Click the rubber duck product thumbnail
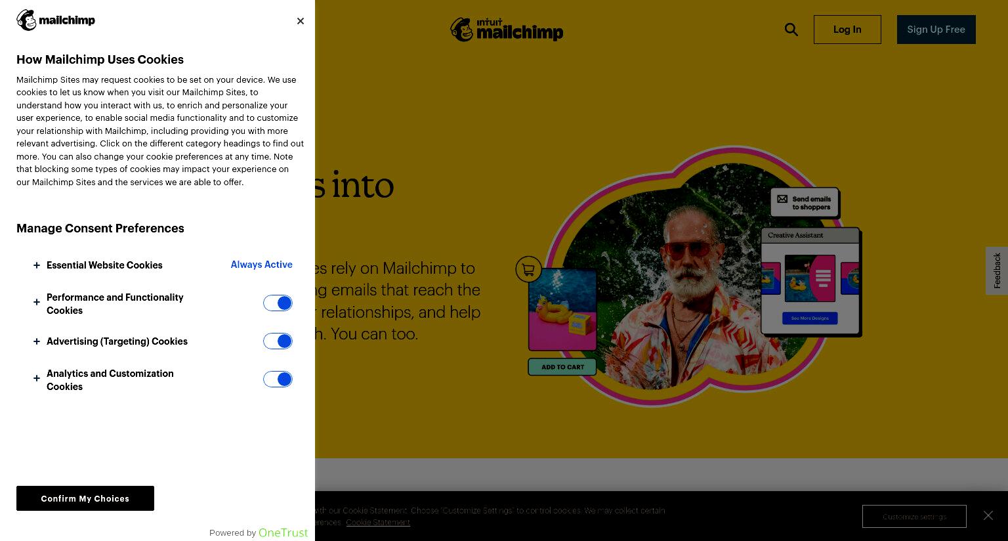 562,309
